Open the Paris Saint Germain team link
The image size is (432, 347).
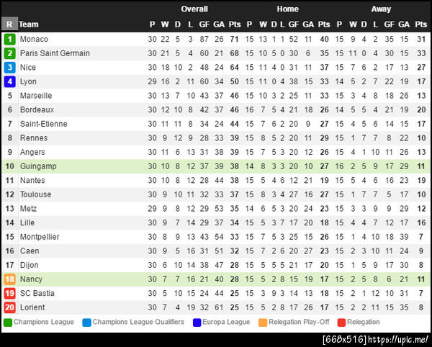click(55, 53)
